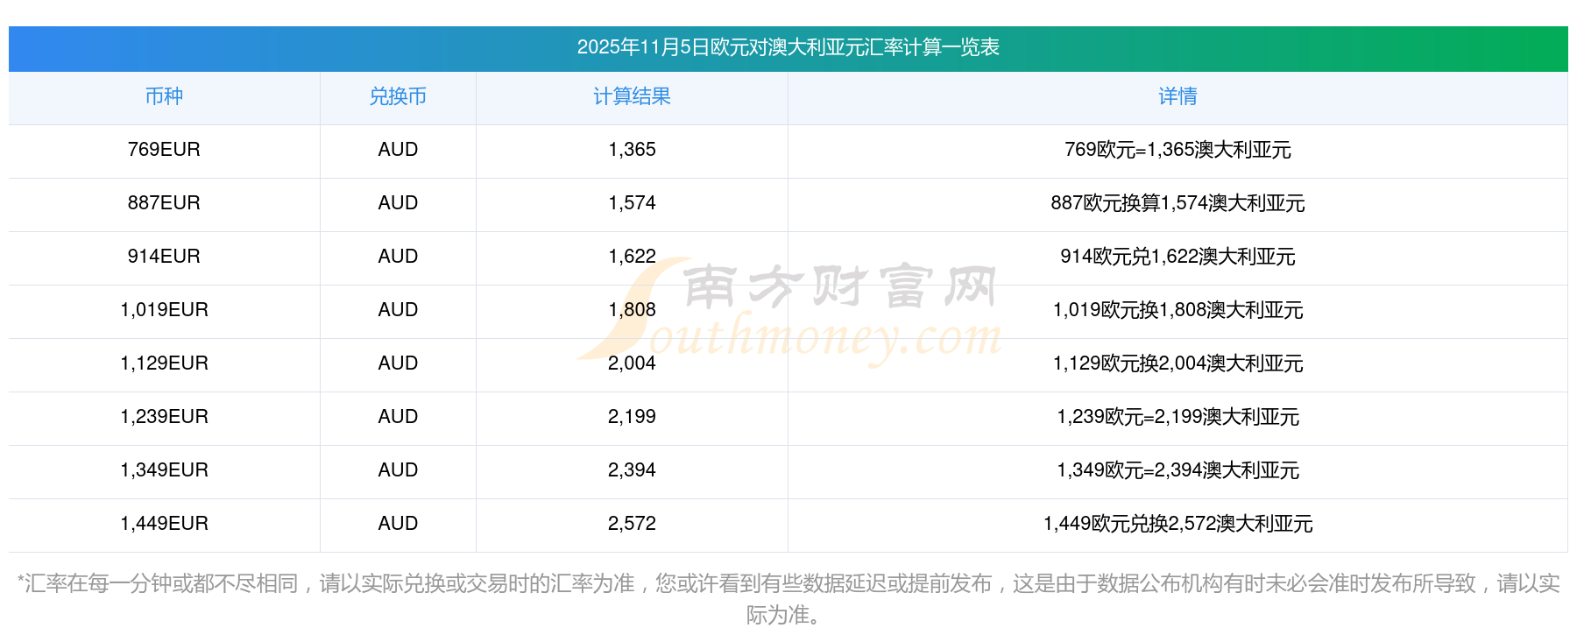Click the result value 2,199
The image size is (1577, 642).
click(x=632, y=417)
